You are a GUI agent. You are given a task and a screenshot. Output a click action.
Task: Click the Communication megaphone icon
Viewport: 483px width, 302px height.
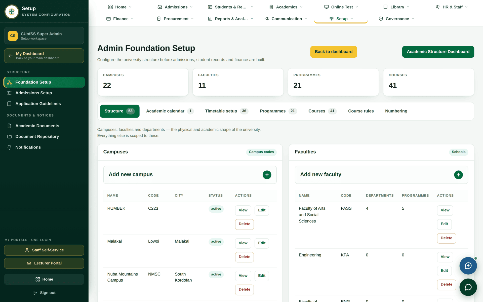[x=267, y=19]
